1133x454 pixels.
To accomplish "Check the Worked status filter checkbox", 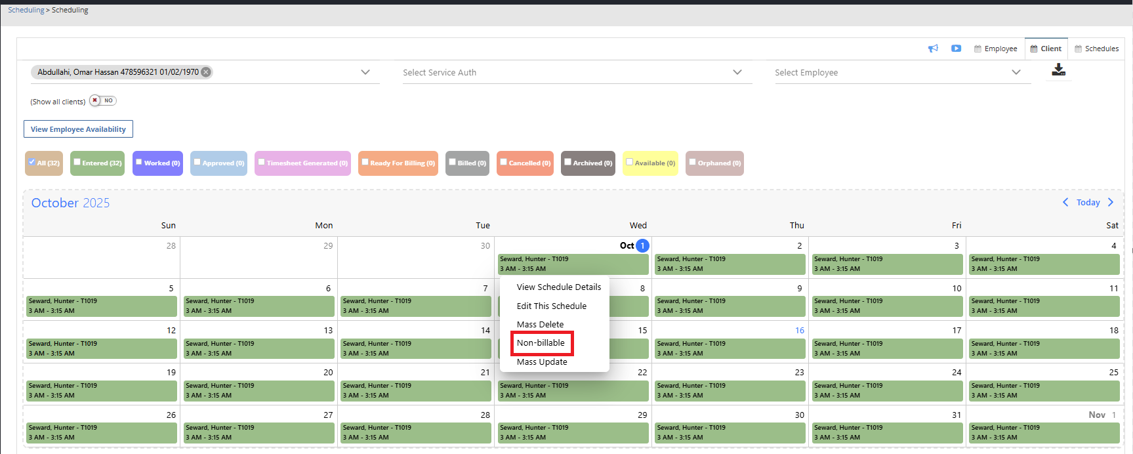I will coord(139,162).
